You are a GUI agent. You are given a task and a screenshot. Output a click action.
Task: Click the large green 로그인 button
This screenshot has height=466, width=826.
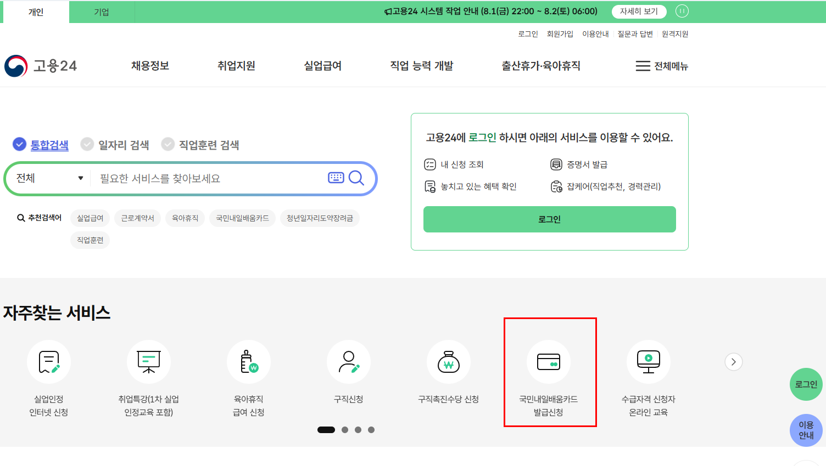tap(550, 219)
